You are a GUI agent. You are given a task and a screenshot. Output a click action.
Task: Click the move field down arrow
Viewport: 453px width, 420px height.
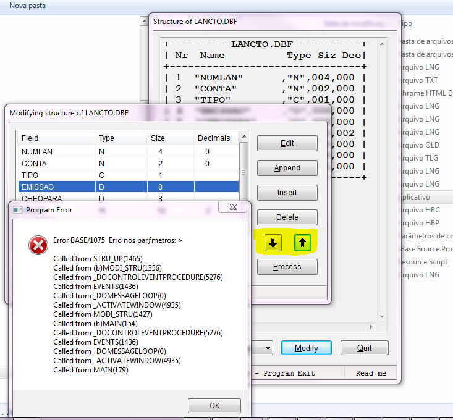[274, 243]
